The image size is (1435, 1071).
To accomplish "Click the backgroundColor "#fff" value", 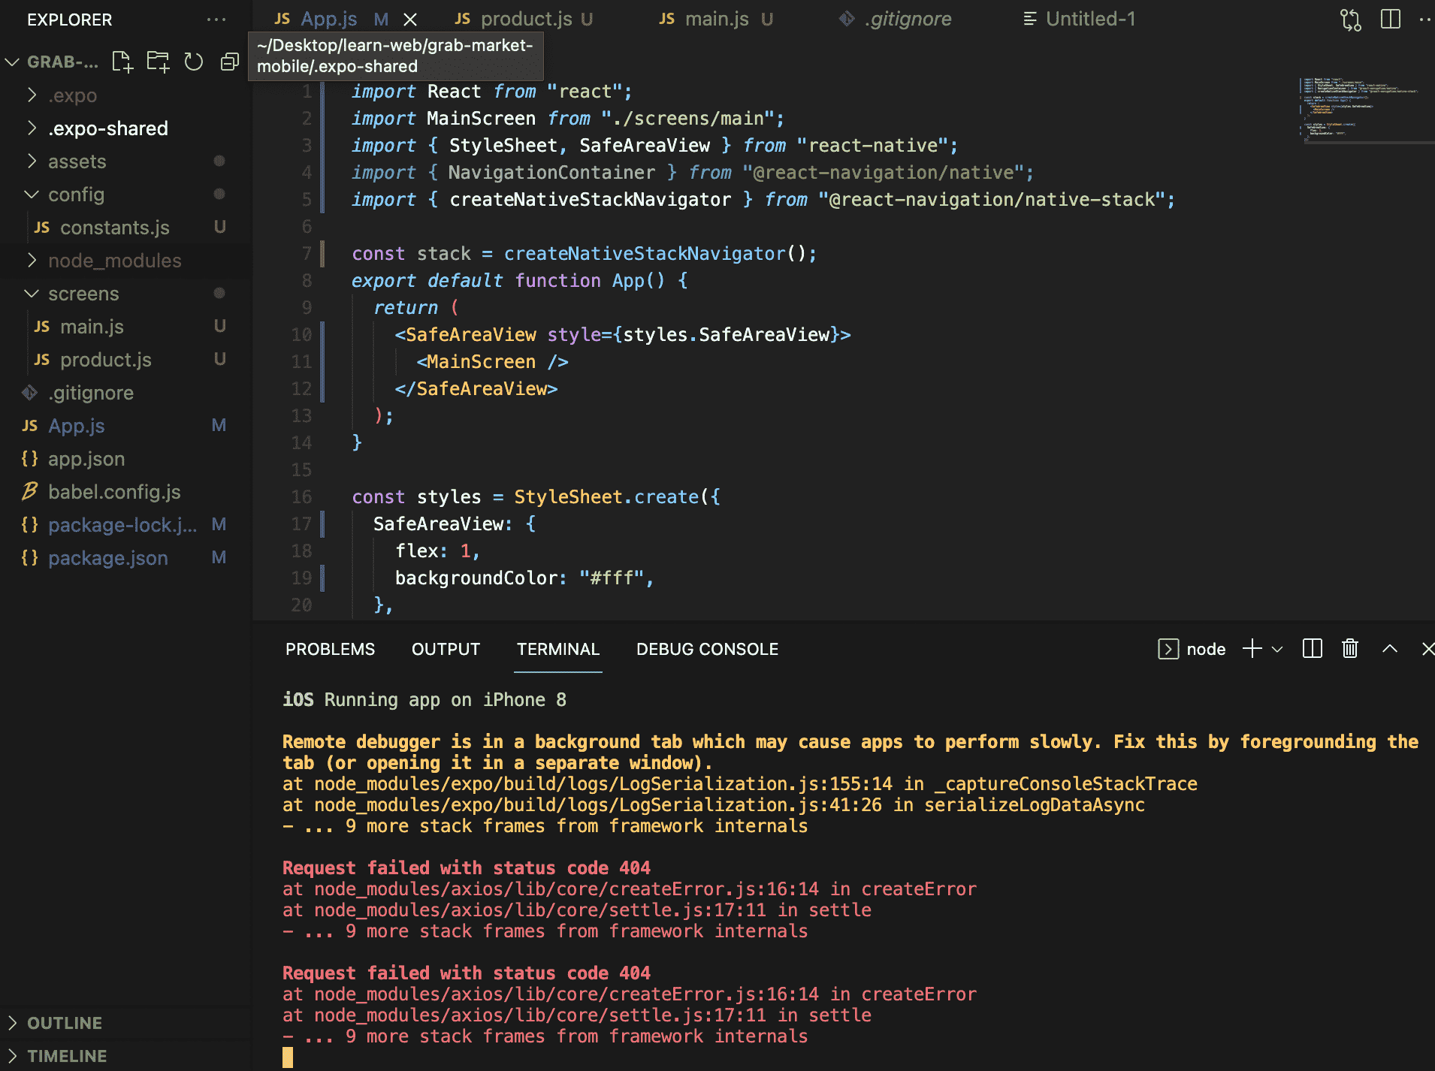I will point(612,578).
